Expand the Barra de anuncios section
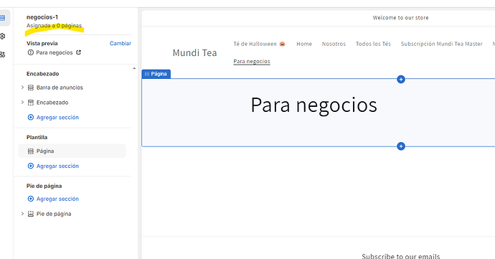495x259 pixels. [22, 88]
